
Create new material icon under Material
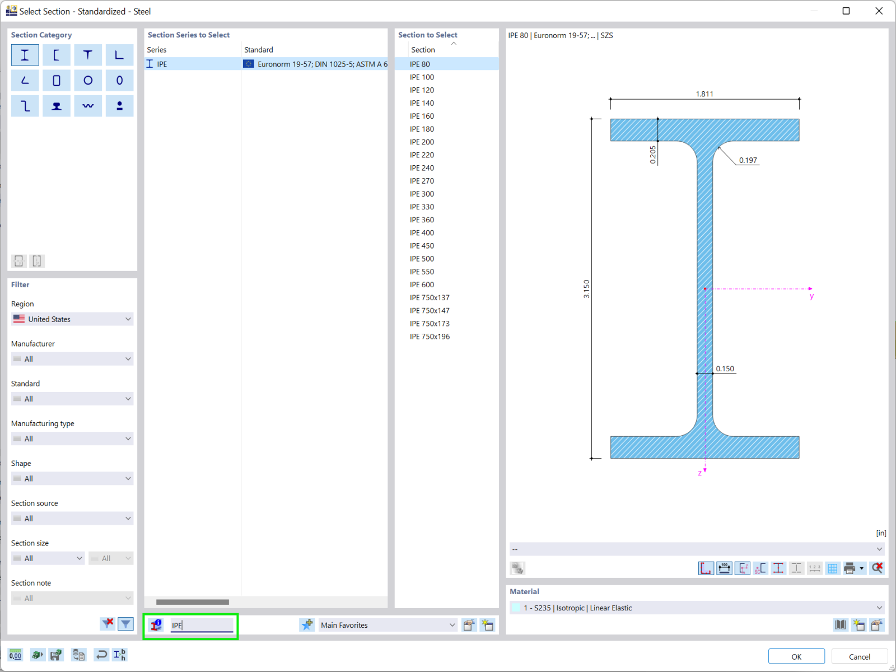pyautogui.click(x=858, y=625)
